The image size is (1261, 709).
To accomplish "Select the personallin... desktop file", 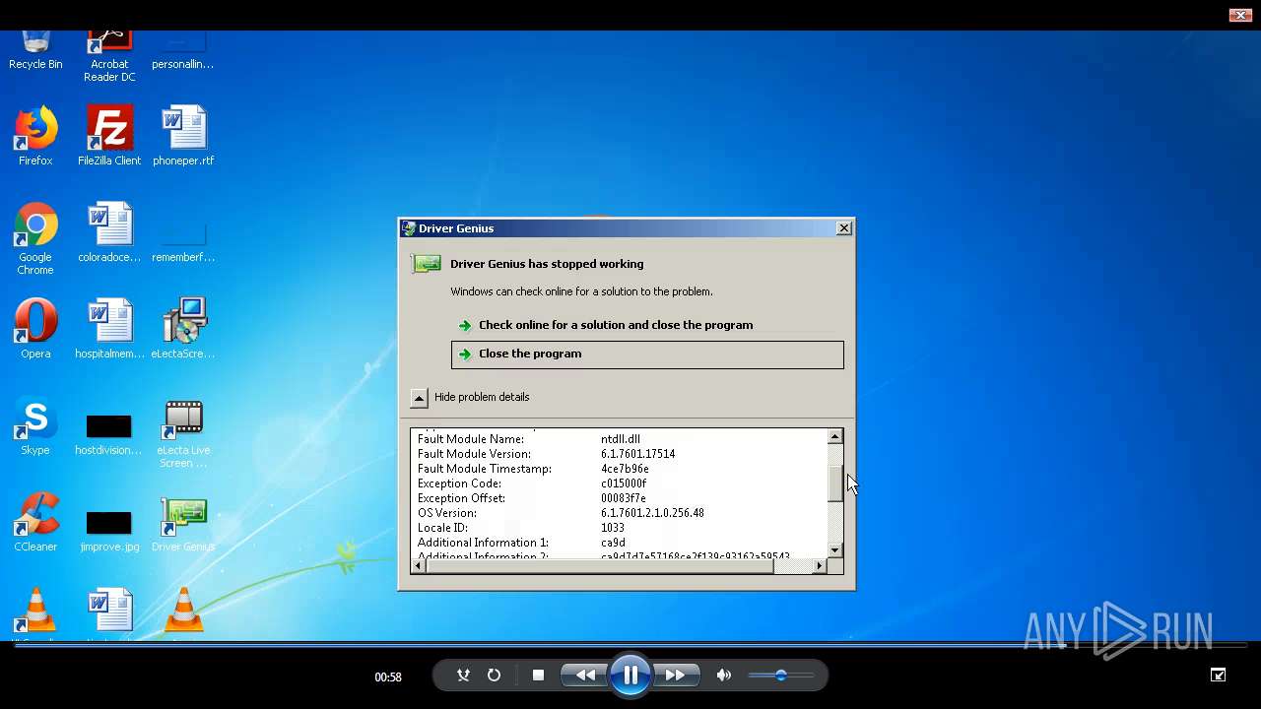I will pyautogui.click(x=183, y=51).
